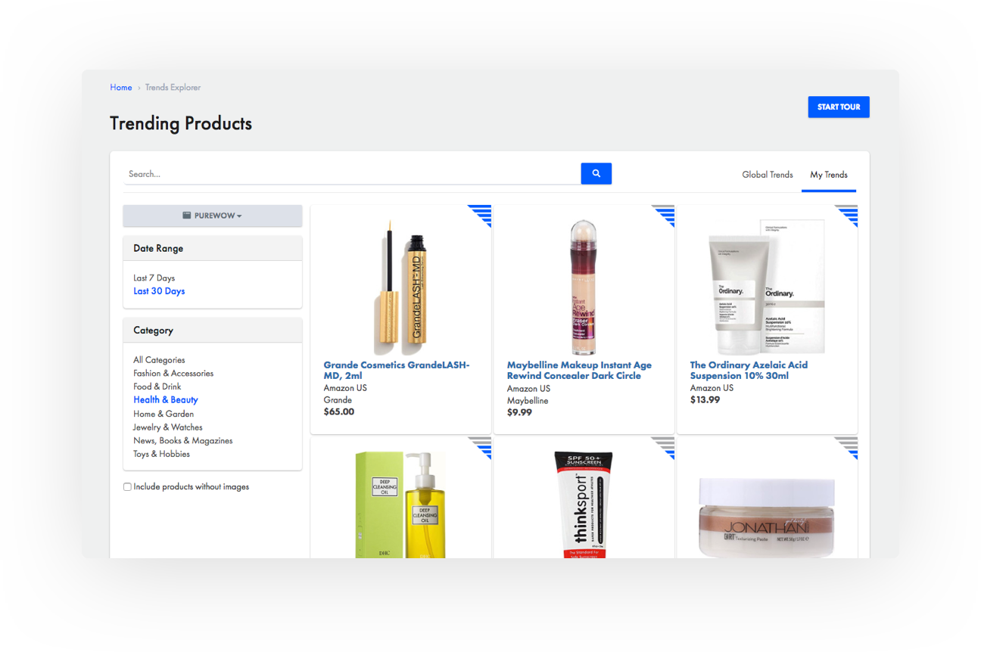981x652 pixels.
Task: Filter by Health & Beauty category
Action: point(166,400)
